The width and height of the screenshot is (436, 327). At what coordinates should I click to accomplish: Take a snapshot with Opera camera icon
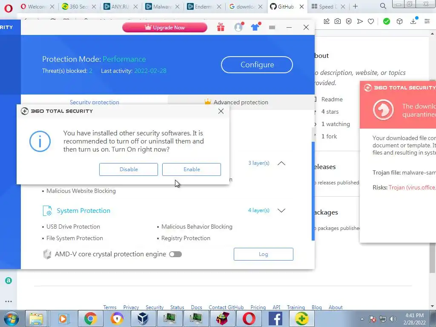click(x=338, y=21)
